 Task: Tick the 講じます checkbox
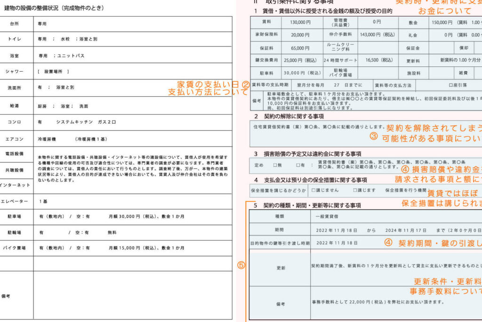[355, 190]
